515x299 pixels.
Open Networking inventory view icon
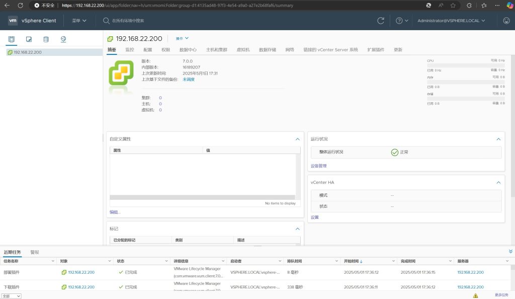click(x=63, y=39)
